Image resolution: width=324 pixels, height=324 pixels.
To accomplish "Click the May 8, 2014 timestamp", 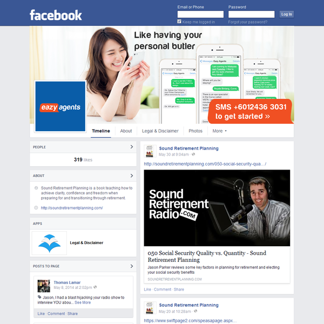I will (x=73, y=287).
